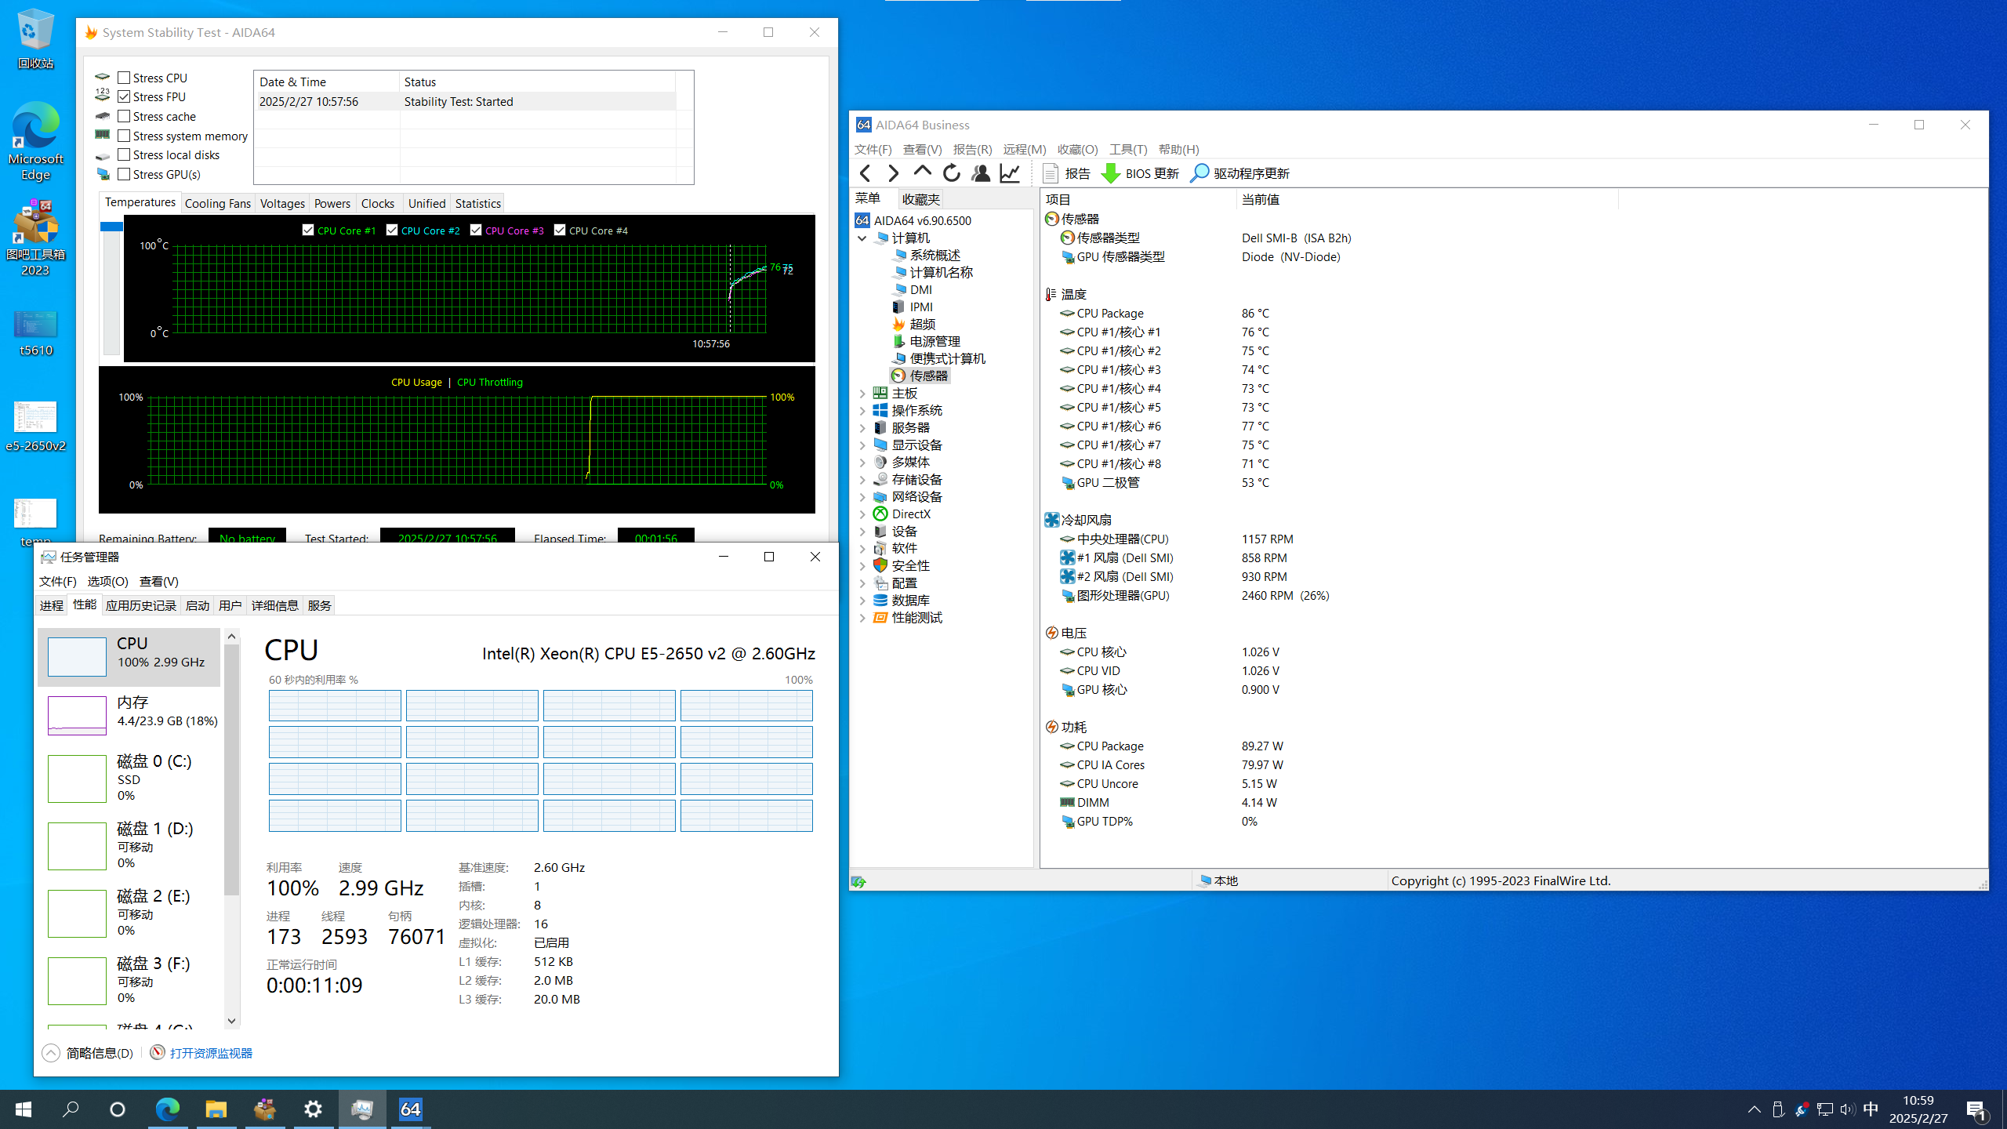Screen dimensions: 2007x1129
Task: Click scroll down arrow in Task Manager sidebar
Action: click(231, 1021)
